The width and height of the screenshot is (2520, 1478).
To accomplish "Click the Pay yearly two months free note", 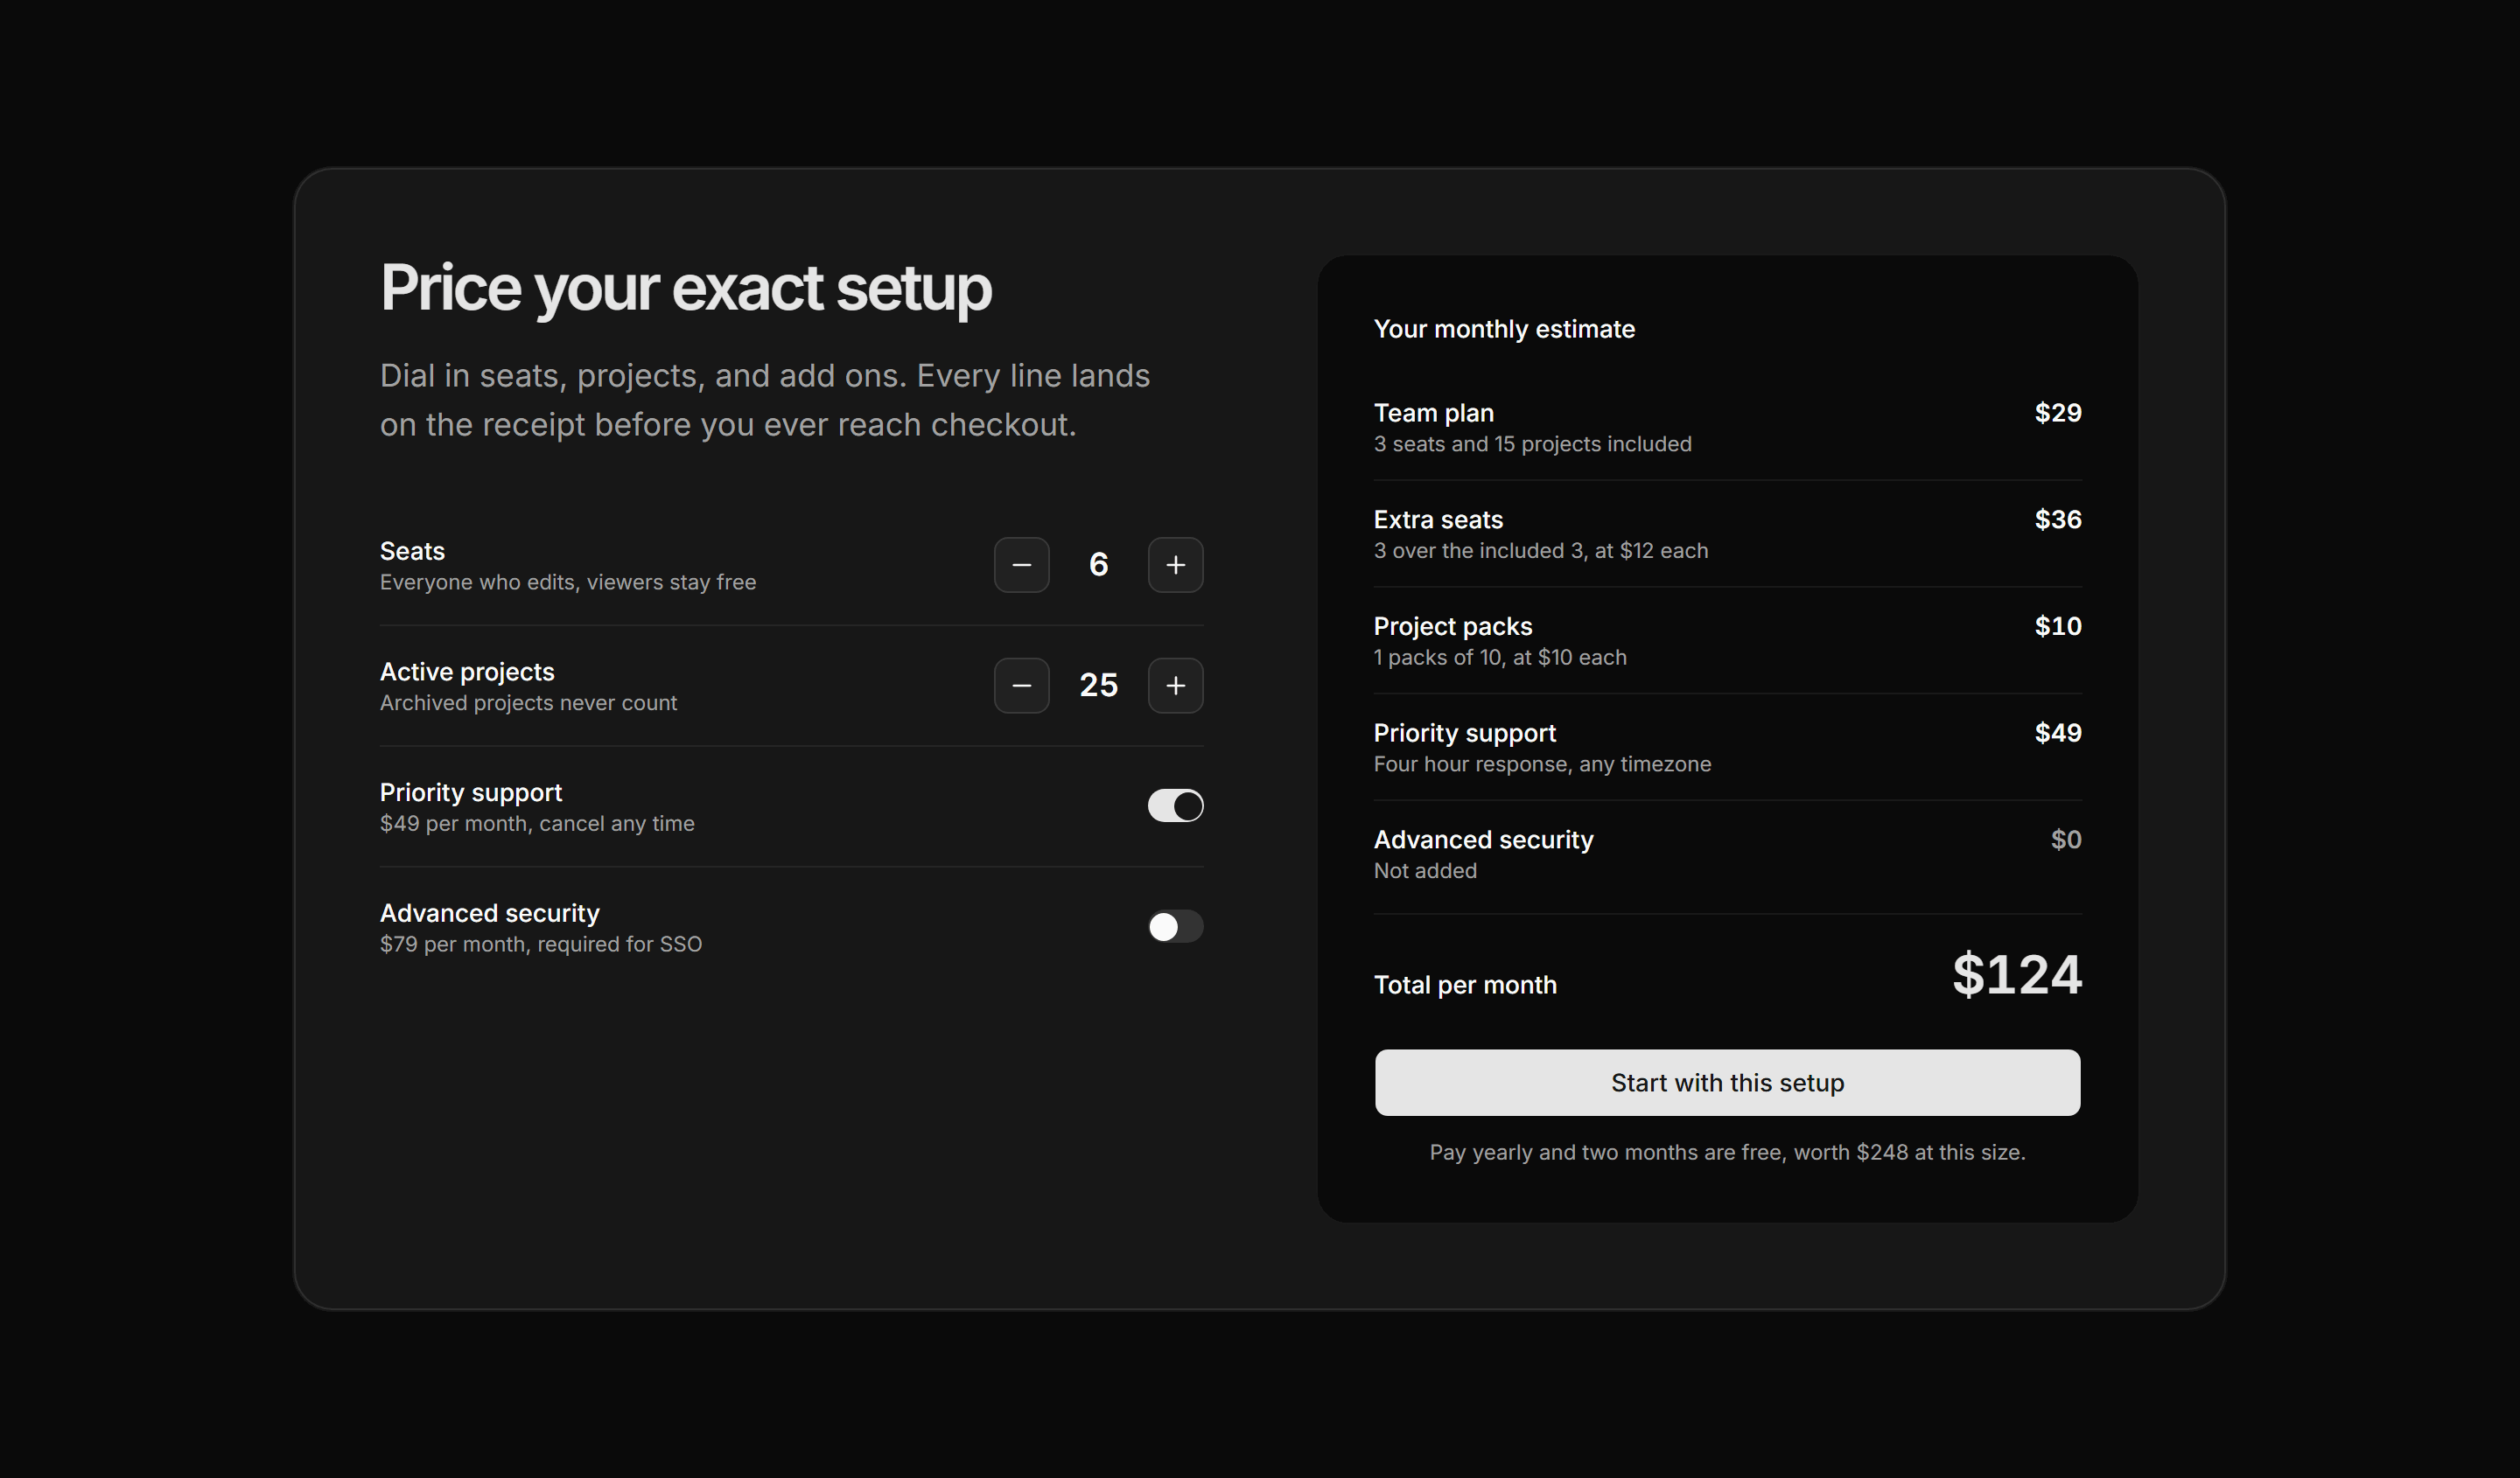I will 1727,1152.
